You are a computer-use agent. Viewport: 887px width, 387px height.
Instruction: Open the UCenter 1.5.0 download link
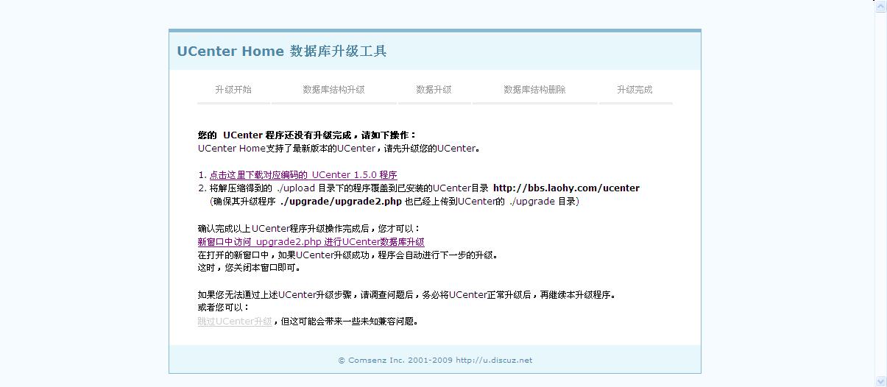tap(303, 175)
